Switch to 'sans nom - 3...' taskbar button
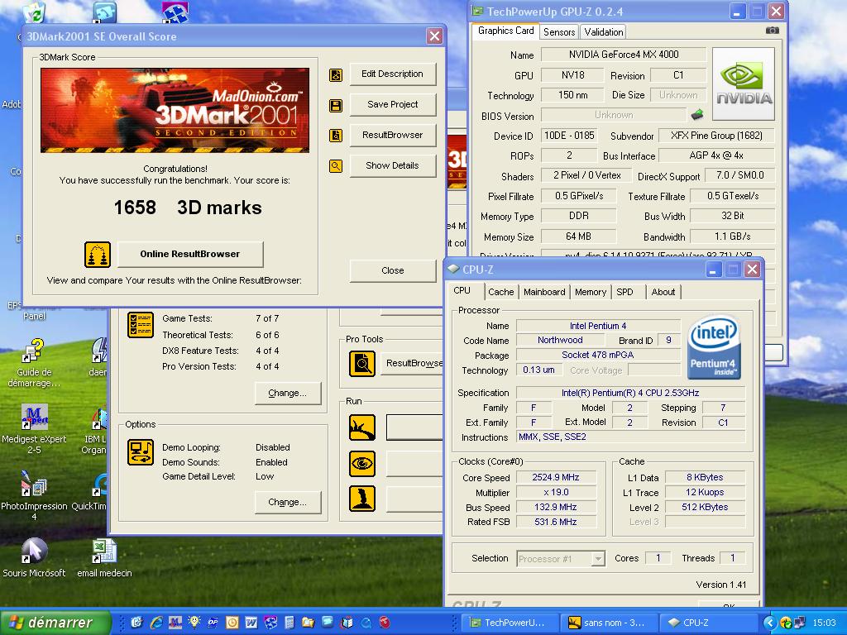 [x=609, y=623]
